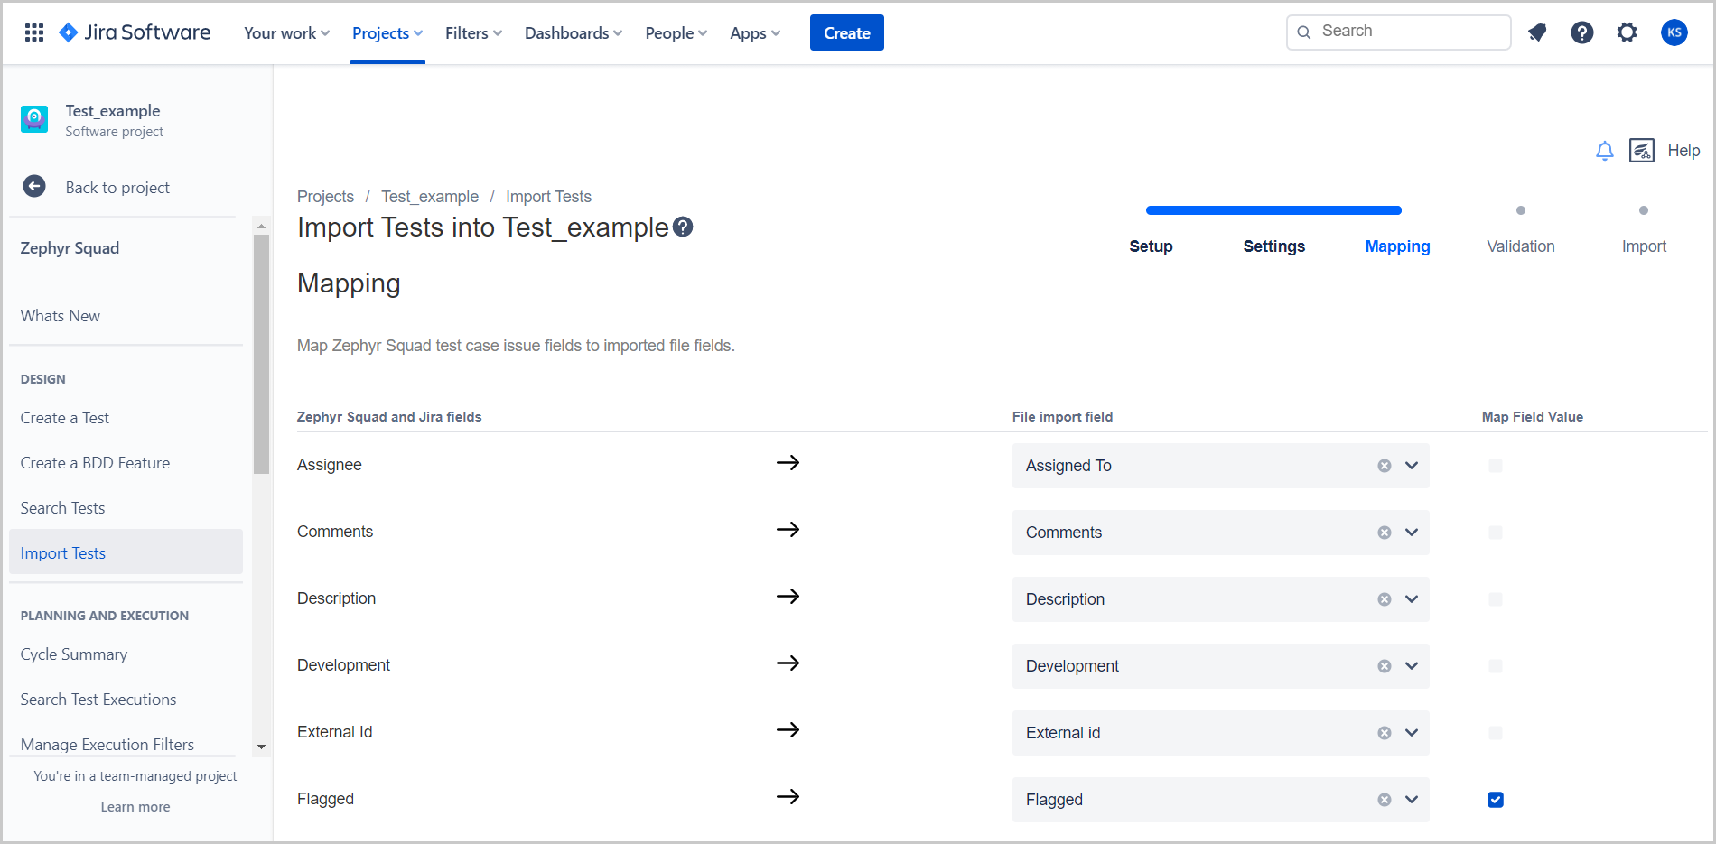Viewport: 1716px width, 844px height.
Task: Click the help icon beside page title
Action: (x=684, y=227)
